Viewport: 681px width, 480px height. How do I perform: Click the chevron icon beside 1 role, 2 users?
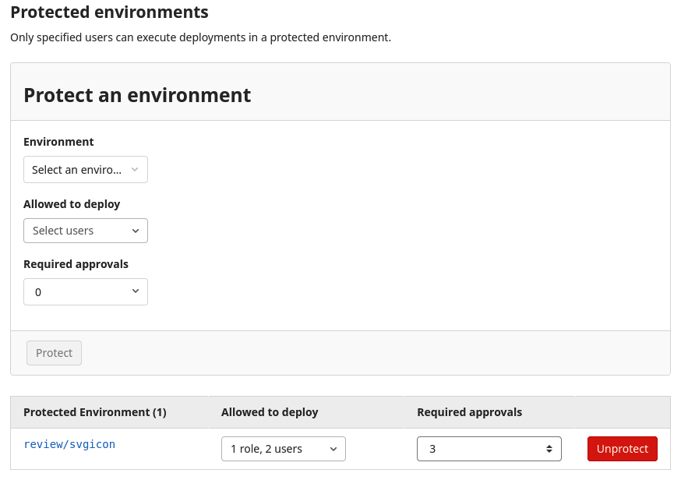pyautogui.click(x=333, y=449)
